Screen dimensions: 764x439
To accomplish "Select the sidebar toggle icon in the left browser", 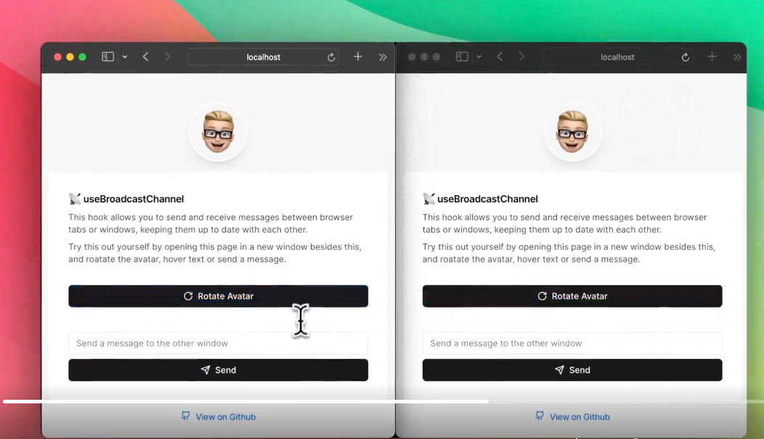I will [107, 56].
